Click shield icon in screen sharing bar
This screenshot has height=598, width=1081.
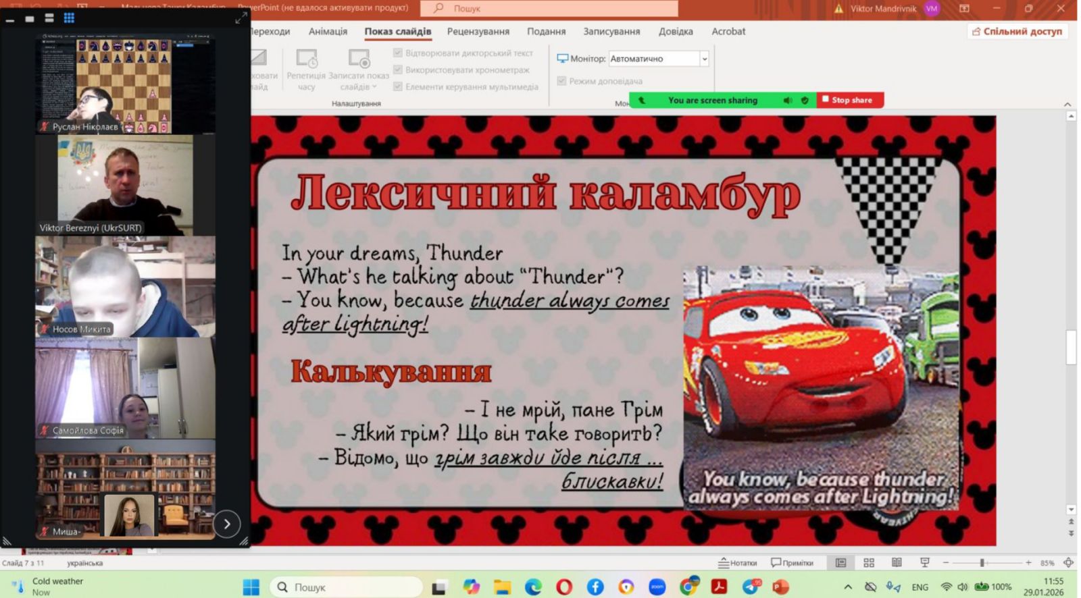[805, 100]
